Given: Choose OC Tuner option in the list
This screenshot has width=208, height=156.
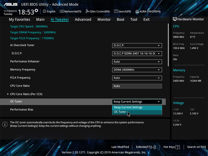Looking at the screenshot, I should coord(137,112).
